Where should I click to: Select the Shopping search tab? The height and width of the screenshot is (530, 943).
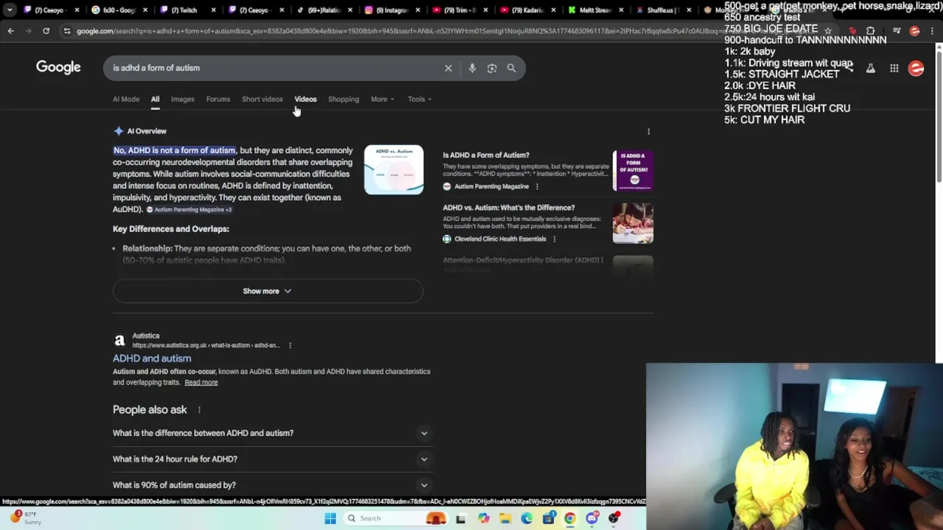[x=343, y=99]
